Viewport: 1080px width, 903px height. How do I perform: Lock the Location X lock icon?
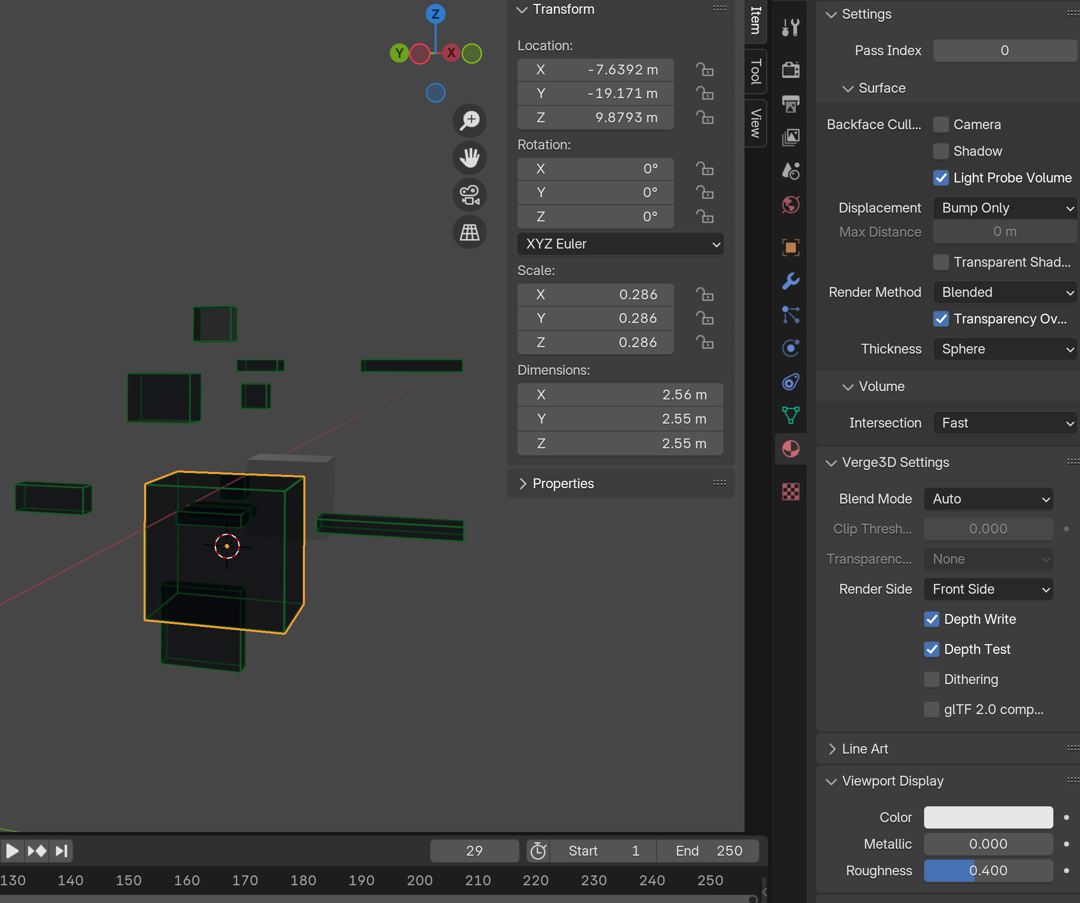[x=705, y=70]
